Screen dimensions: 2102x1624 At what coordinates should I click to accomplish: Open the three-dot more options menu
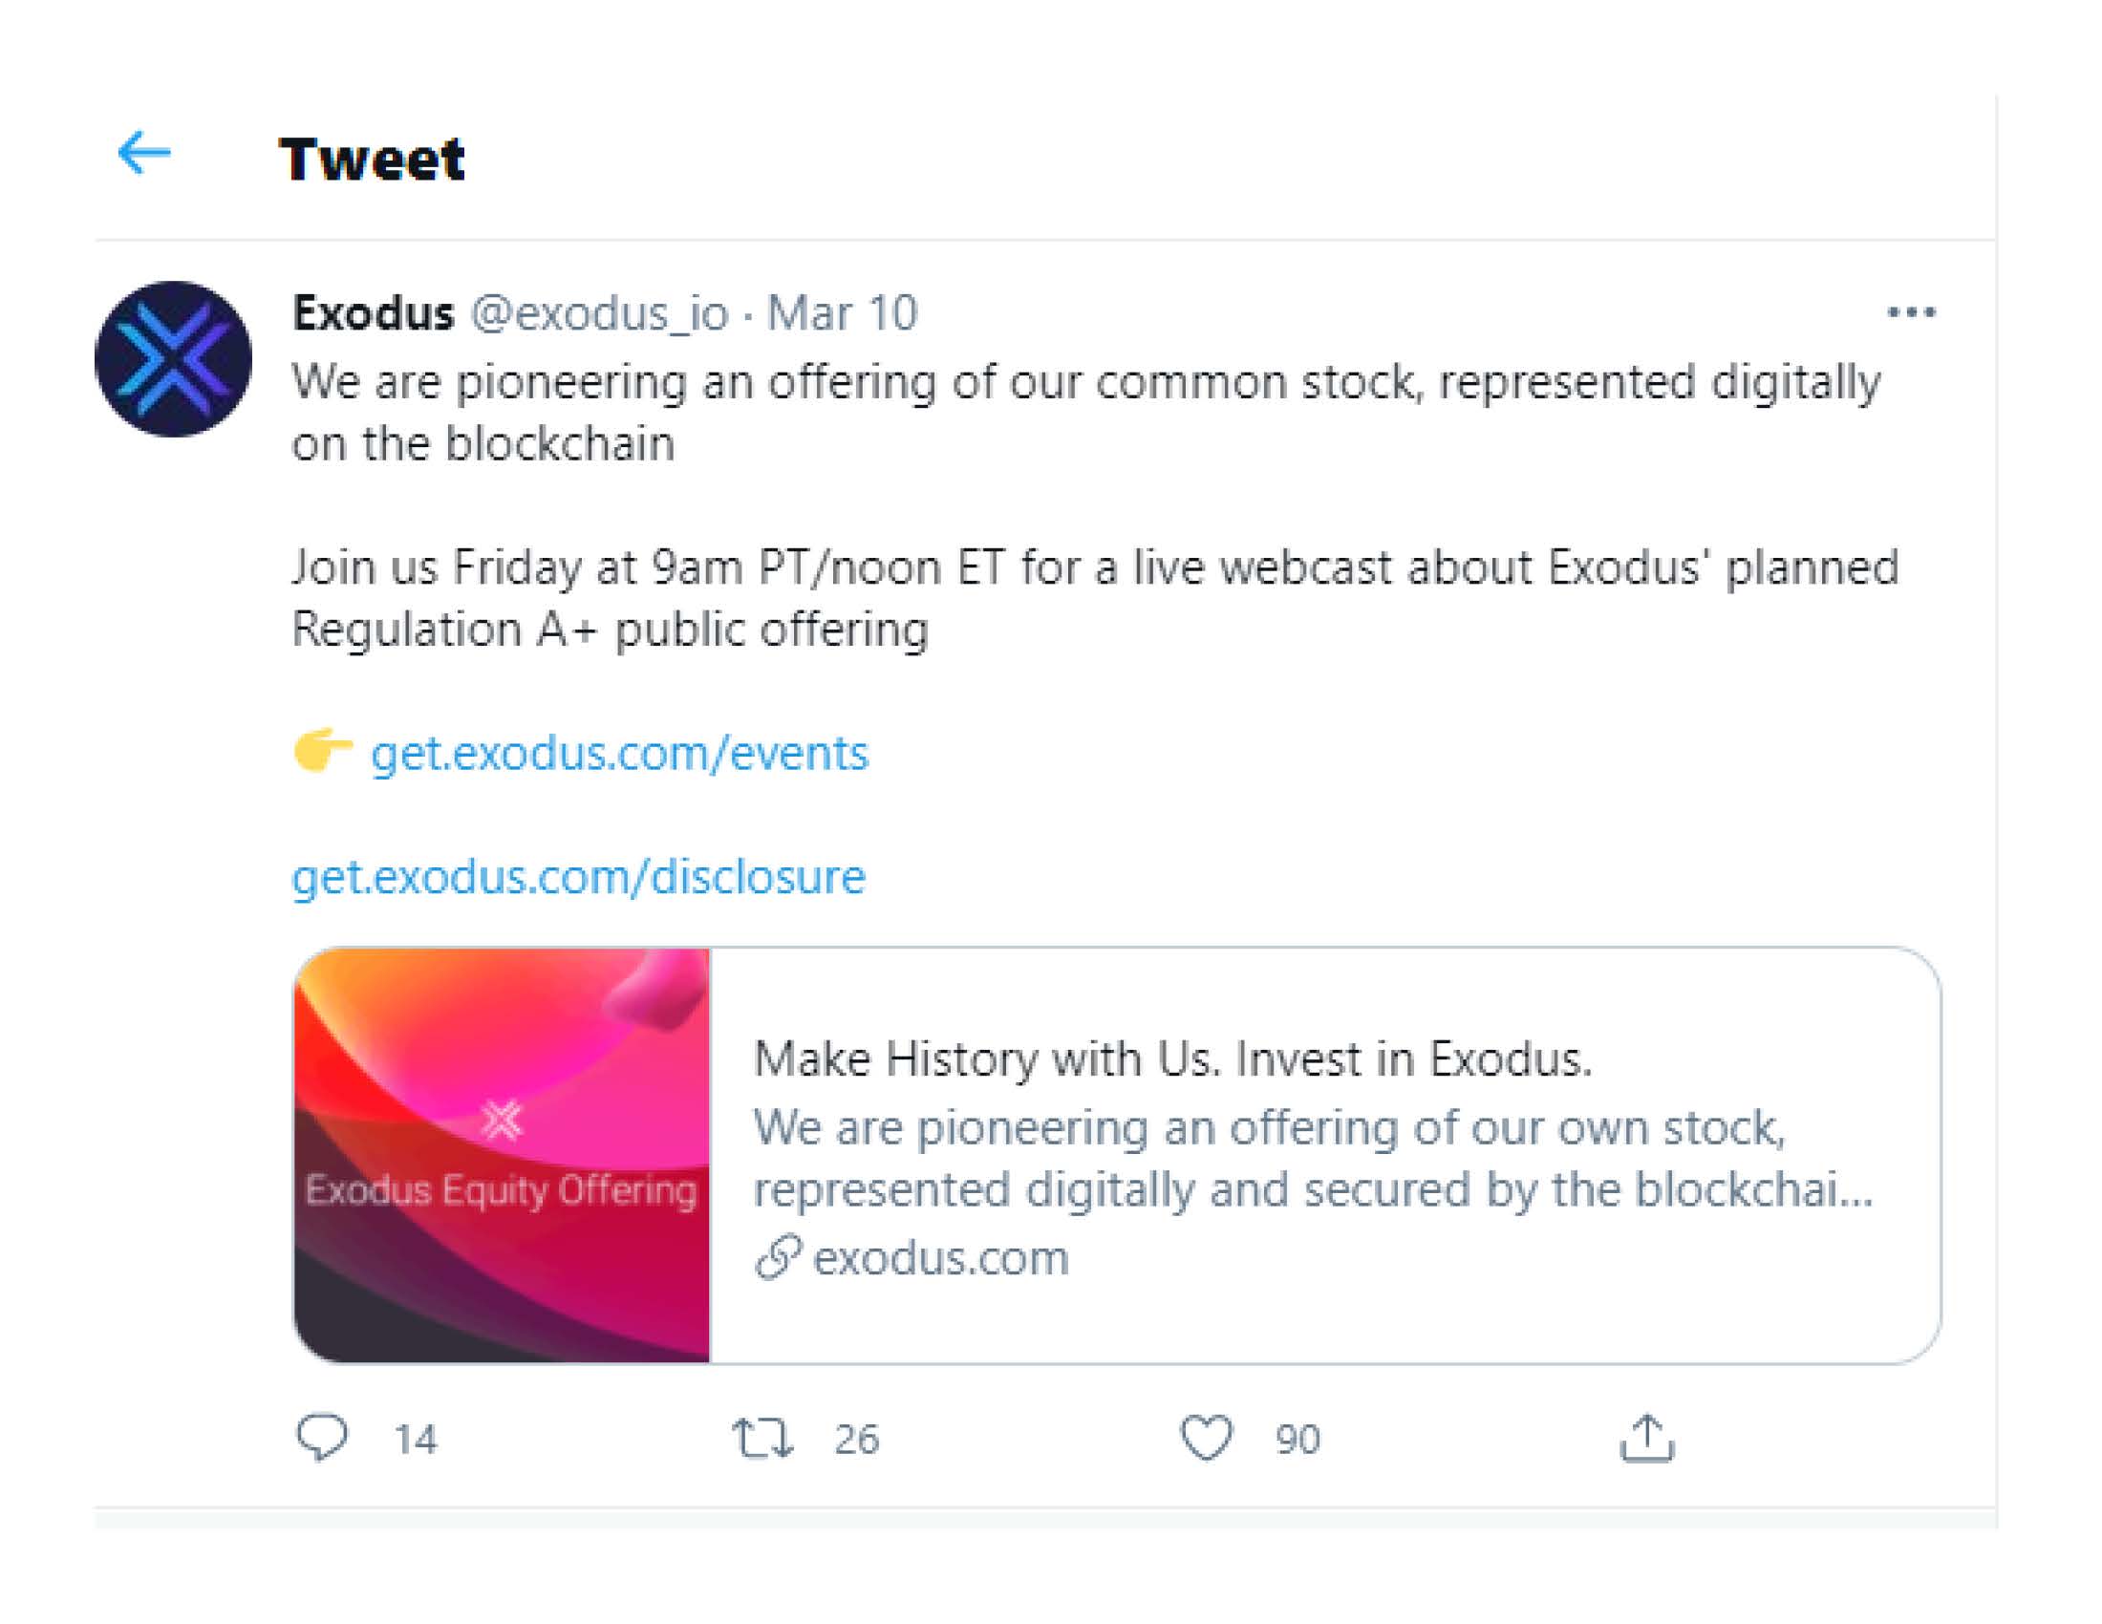coord(1911,312)
